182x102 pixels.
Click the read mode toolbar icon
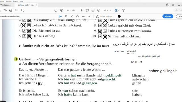click(123, 10)
